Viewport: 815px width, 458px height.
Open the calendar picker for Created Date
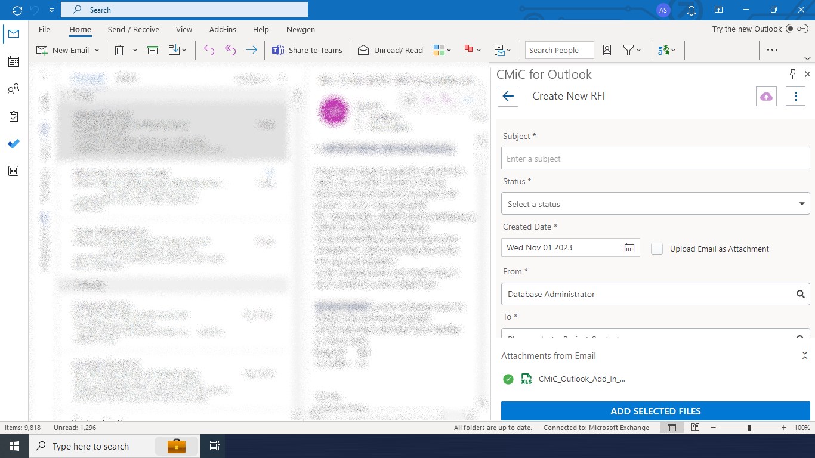(x=629, y=247)
